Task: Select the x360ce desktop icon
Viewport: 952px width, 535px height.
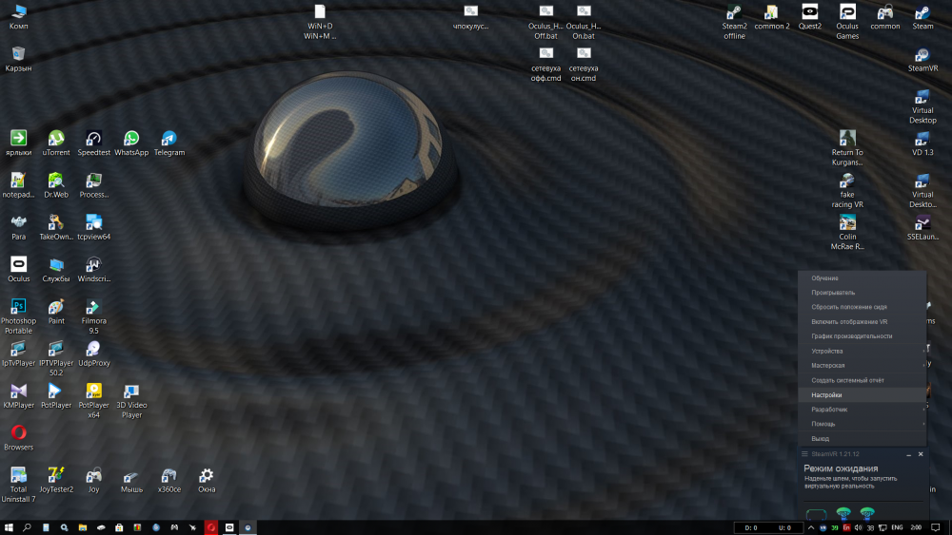Action: (169, 480)
